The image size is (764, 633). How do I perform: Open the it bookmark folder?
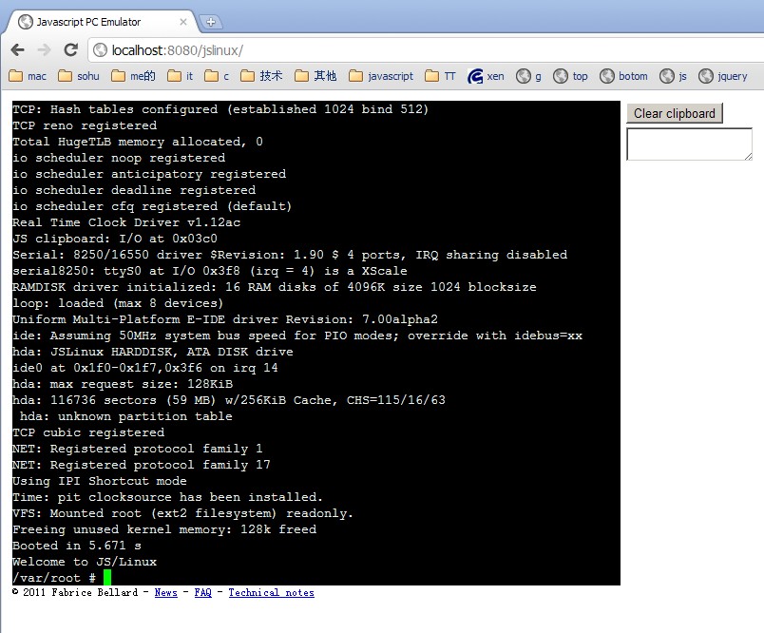click(180, 76)
